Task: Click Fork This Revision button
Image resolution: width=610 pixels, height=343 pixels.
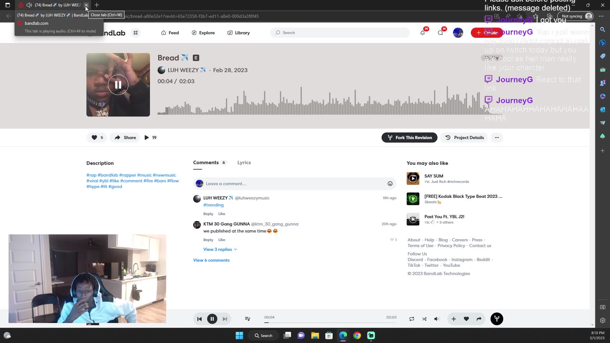Action: 409,138
